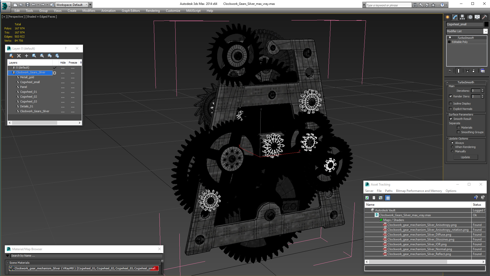This screenshot has height=276, width=490.
Task: Click the Create New Layer icon
Action: tap(11, 56)
